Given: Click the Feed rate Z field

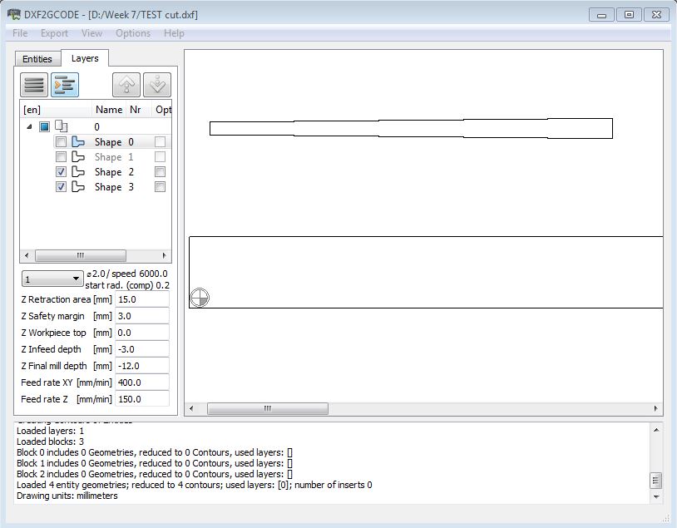Looking at the screenshot, I should (142, 399).
